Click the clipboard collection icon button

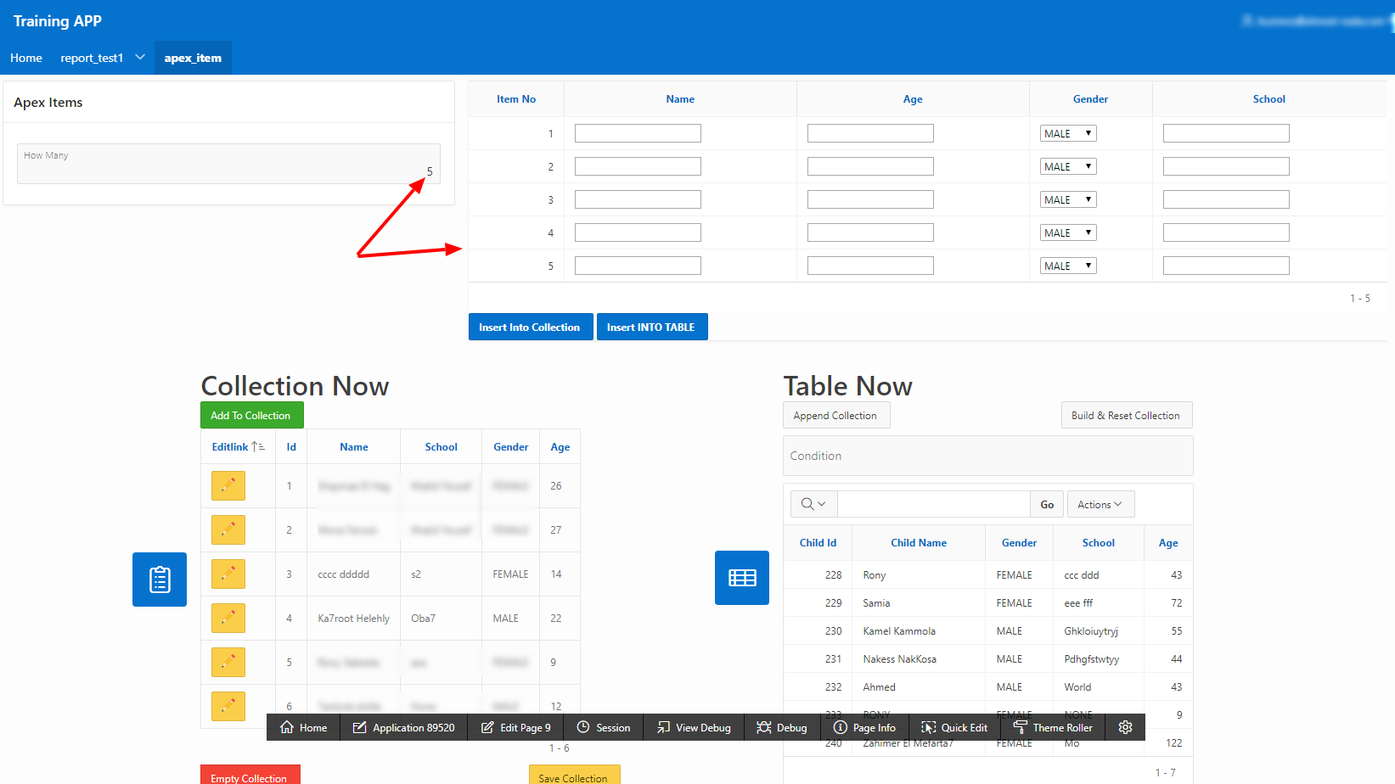(160, 580)
